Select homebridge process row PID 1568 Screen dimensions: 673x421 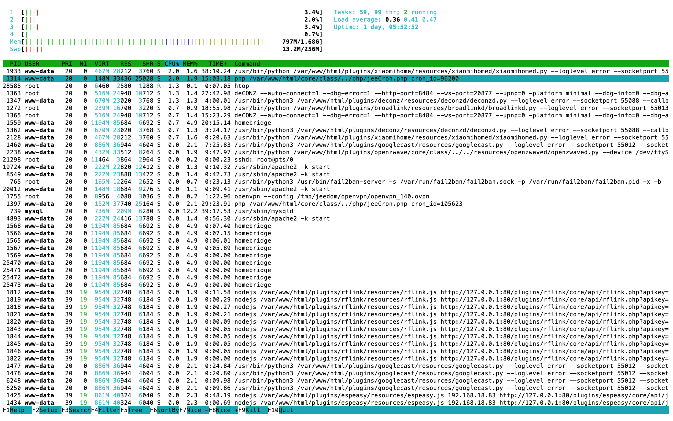coord(336,226)
